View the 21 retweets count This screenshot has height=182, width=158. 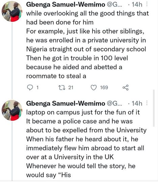(x=71, y=88)
